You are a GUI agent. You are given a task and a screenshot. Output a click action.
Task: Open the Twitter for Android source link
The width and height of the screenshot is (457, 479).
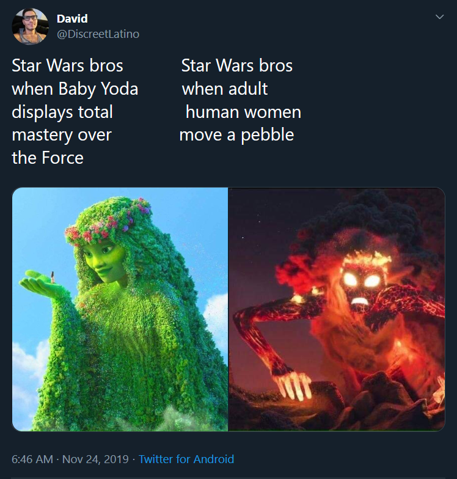(x=186, y=459)
